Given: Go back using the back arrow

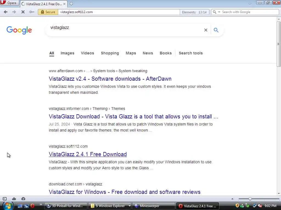Looking at the screenshot, I should click(x=5, y=12).
